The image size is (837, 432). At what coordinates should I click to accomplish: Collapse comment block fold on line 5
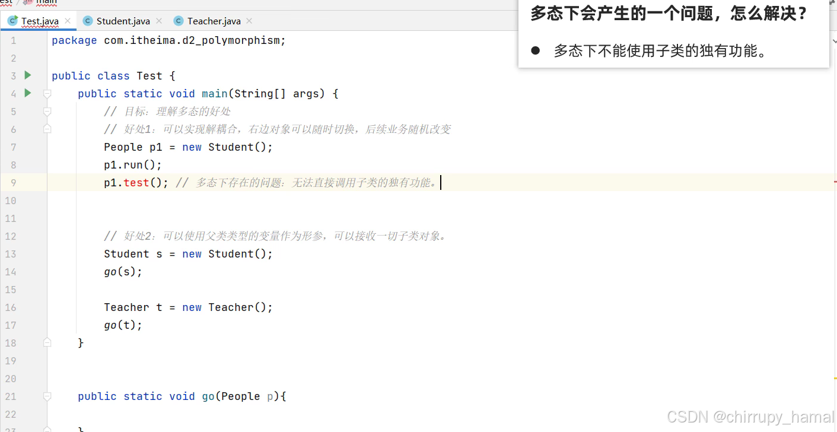pyautogui.click(x=47, y=112)
